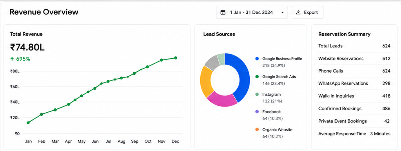This screenshot has width=401, height=151.
Task: Export the revenue overview report
Action: (x=307, y=12)
